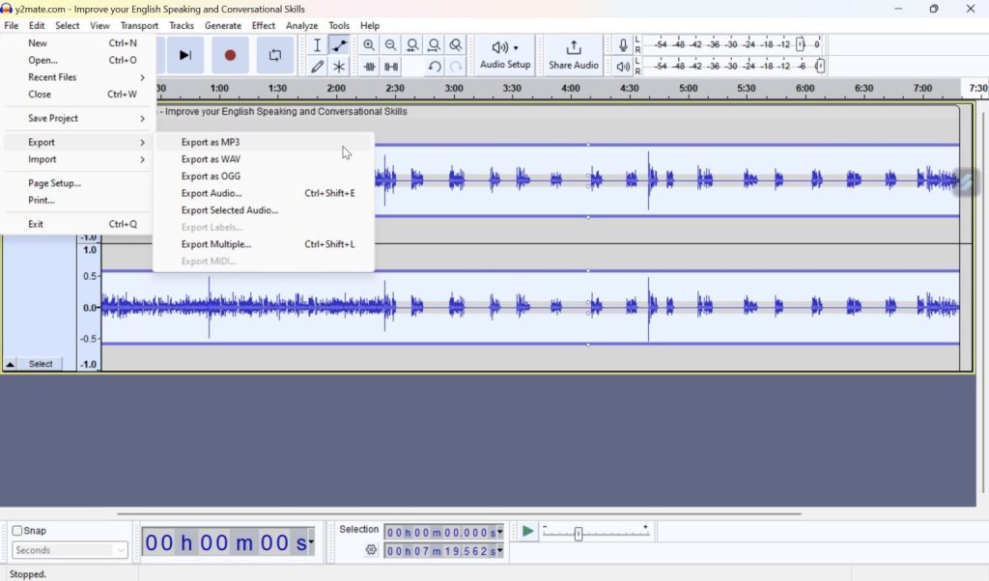Select the Draw tool
Screen dimensions: 989x581
(319, 65)
